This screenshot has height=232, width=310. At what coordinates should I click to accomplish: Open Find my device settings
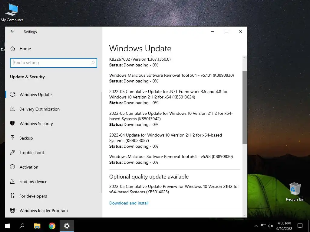pos(53,182)
